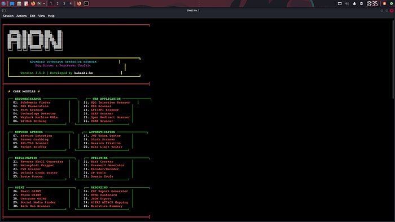This screenshot has width=395, height=222.
Task: Click the 'Email OSINT' entry
Action: [x=30, y=192]
